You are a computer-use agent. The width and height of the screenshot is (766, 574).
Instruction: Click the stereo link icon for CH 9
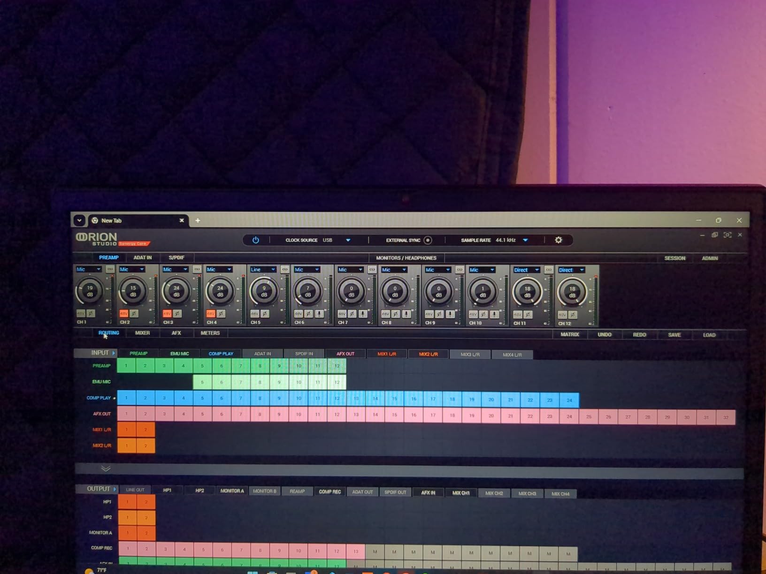[460, 270]
